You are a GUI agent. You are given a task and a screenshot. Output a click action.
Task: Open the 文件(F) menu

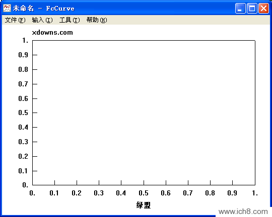click(15, 20)
